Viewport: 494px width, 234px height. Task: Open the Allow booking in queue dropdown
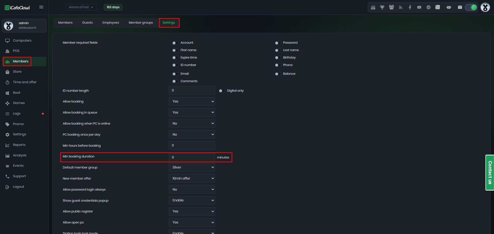coord(192,113)
